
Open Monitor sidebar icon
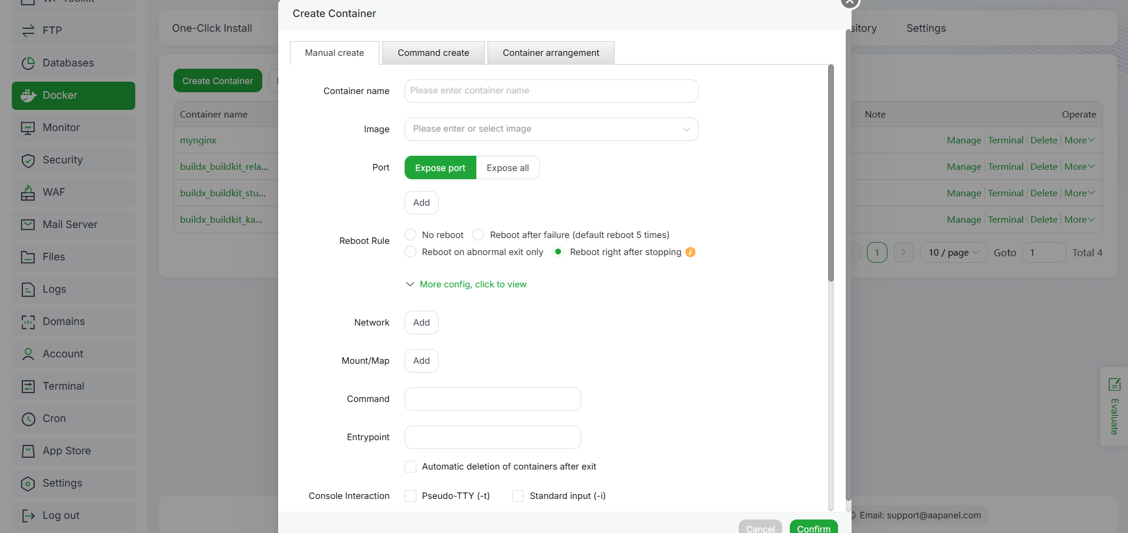click(28, 128)
